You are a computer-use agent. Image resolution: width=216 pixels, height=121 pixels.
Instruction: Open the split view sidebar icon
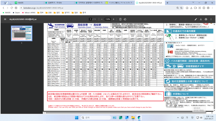click(204, 8)
